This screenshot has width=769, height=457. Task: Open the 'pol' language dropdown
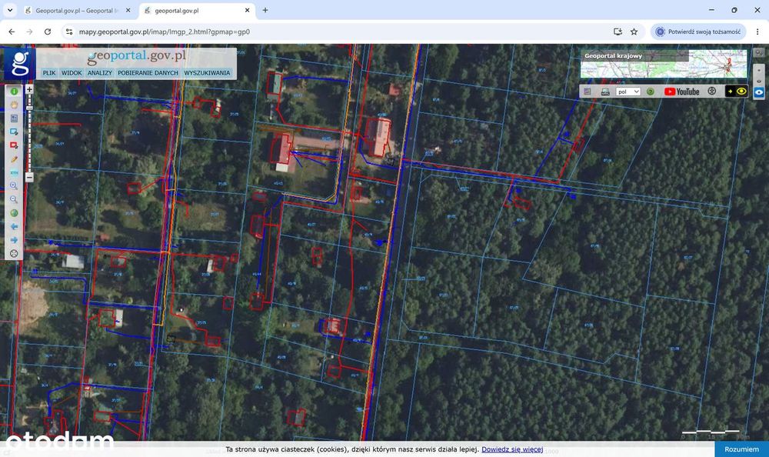pos(628,92)
